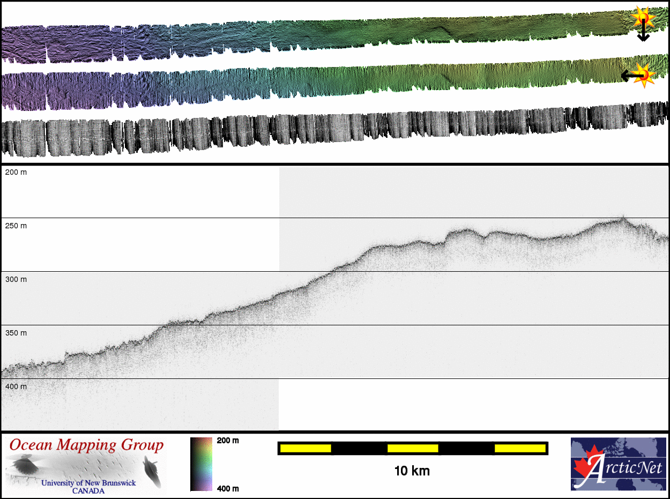Click the sun icon with left-pointing arrow
This screenshot has width=670, height=499.
coord(645,75)
